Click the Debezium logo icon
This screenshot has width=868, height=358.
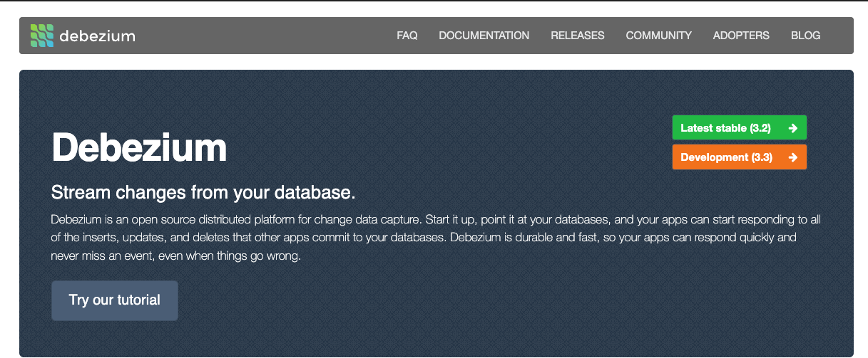[42, 36]
